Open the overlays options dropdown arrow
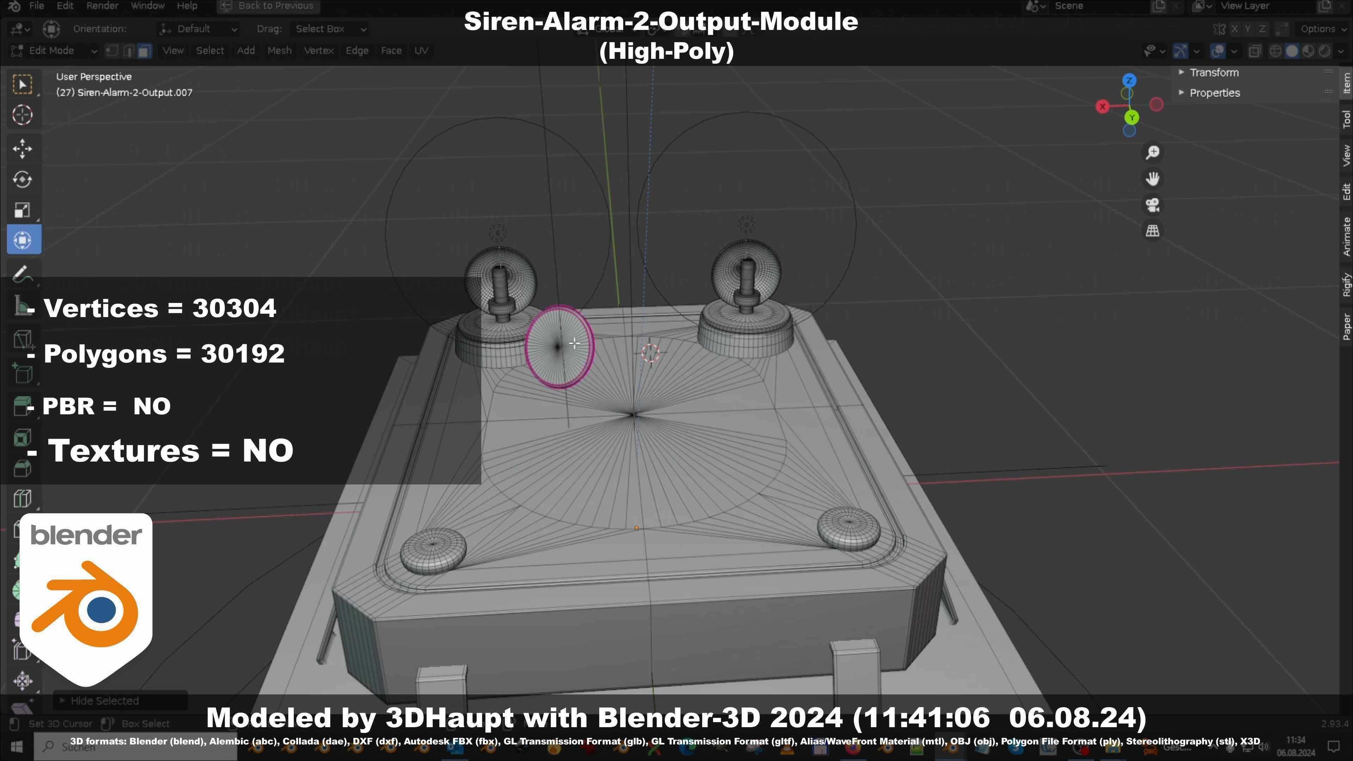The image size is (1353, 761). coord(1234,51)
